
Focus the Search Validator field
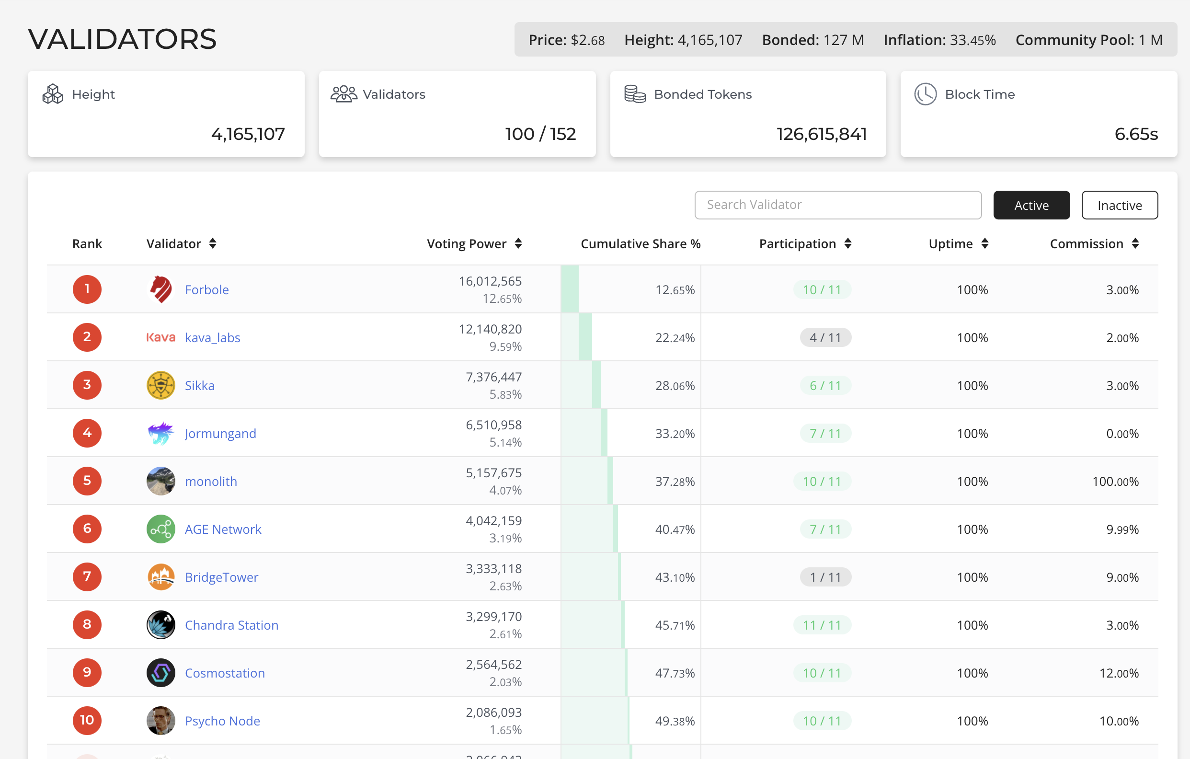click(x=837, y=205)
